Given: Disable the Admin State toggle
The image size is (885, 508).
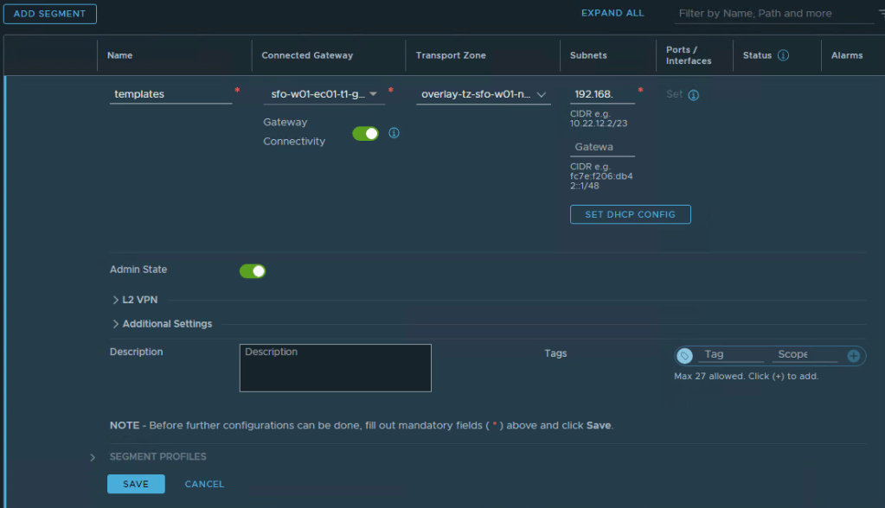Looking at the screenshot, I should 253,271.
